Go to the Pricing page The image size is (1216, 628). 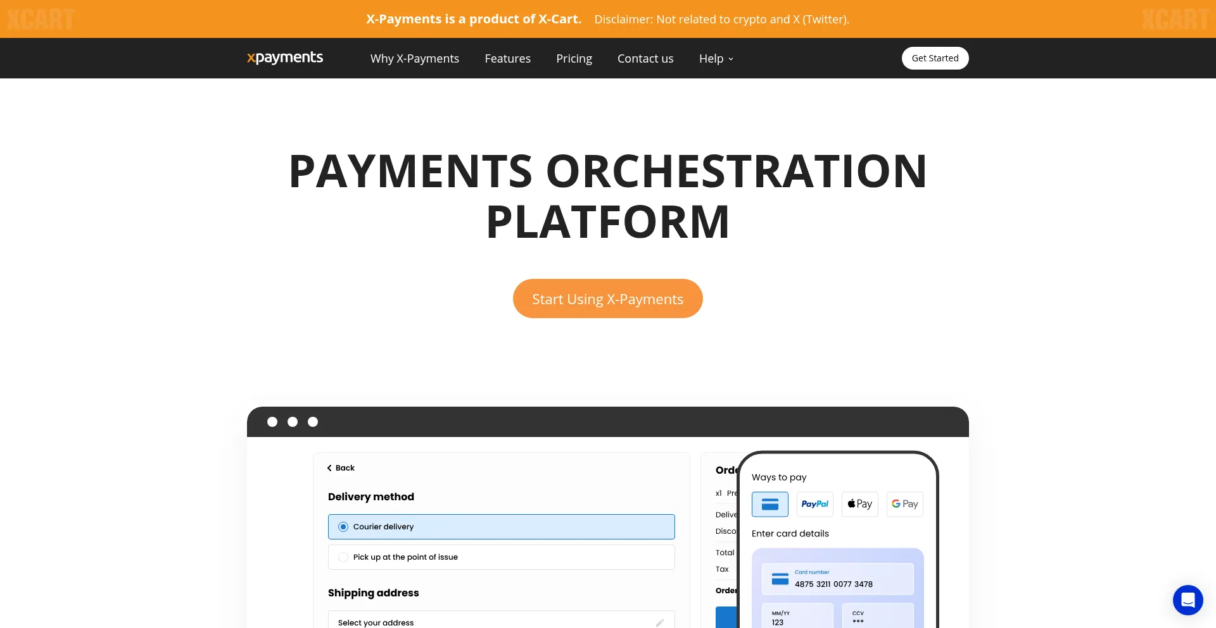coord(574,59)
